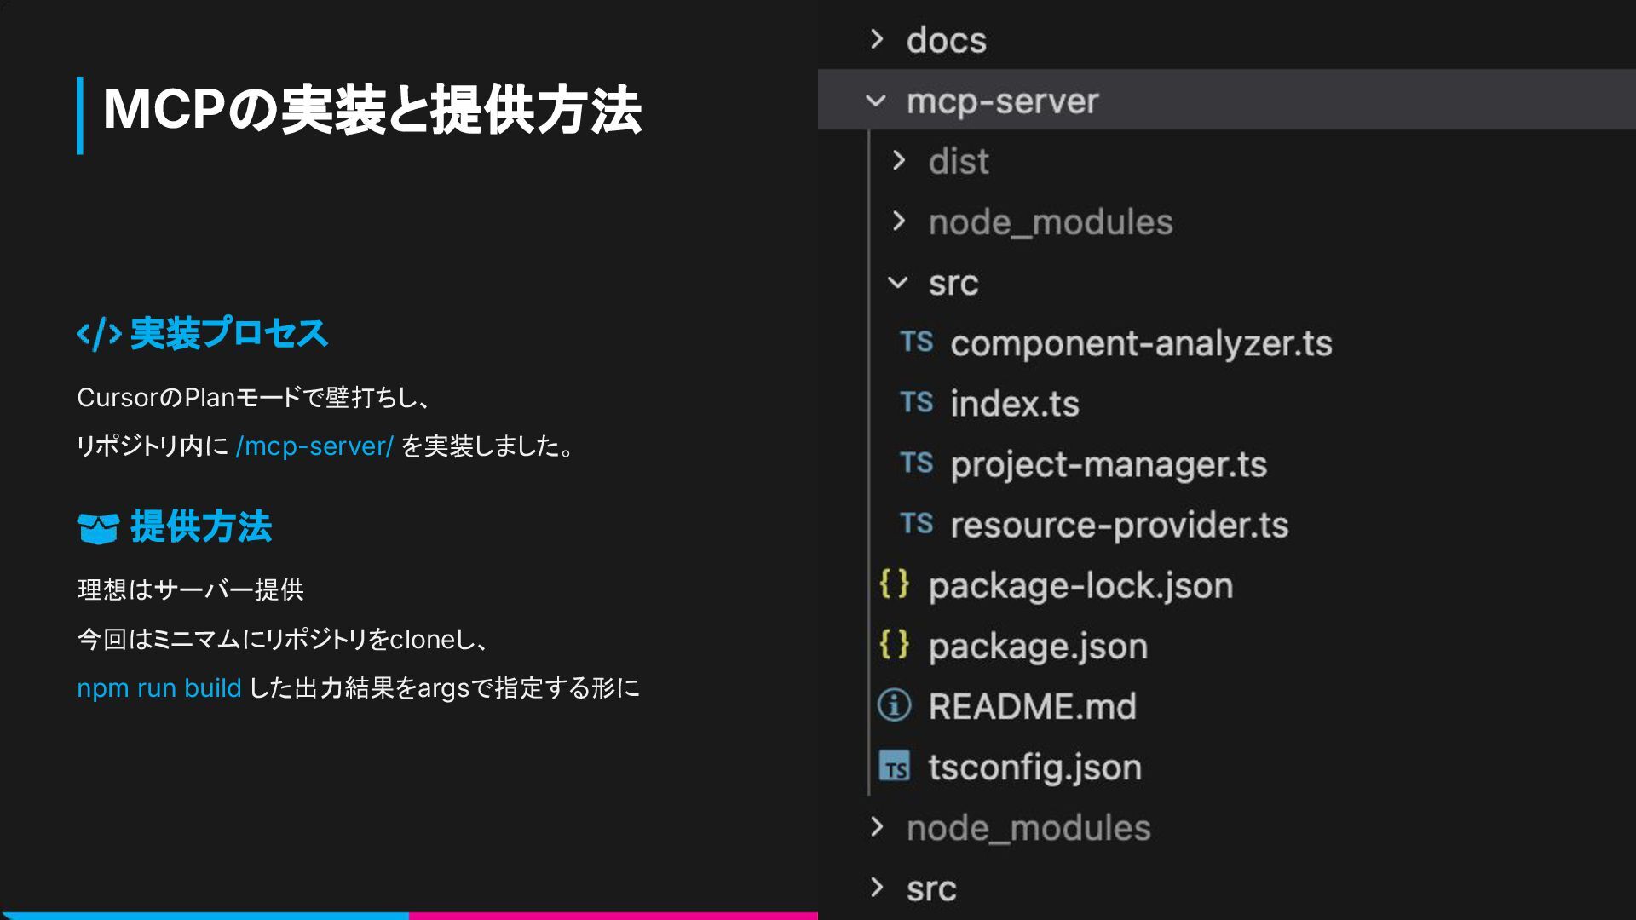Click the TS badge icon beside tsconfig.json

click(x=894, y=767)
